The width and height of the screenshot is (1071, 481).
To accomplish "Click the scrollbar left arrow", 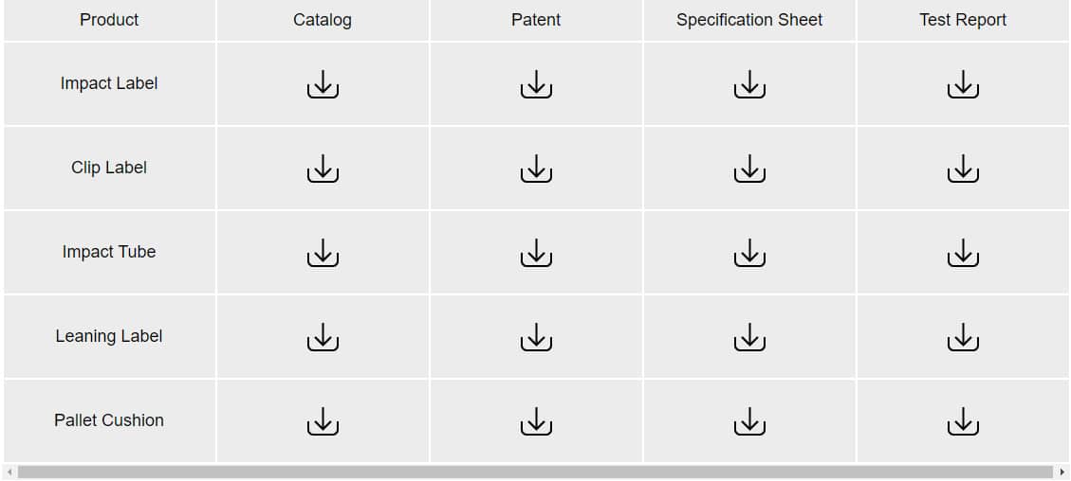I will [x=9, y=472].
